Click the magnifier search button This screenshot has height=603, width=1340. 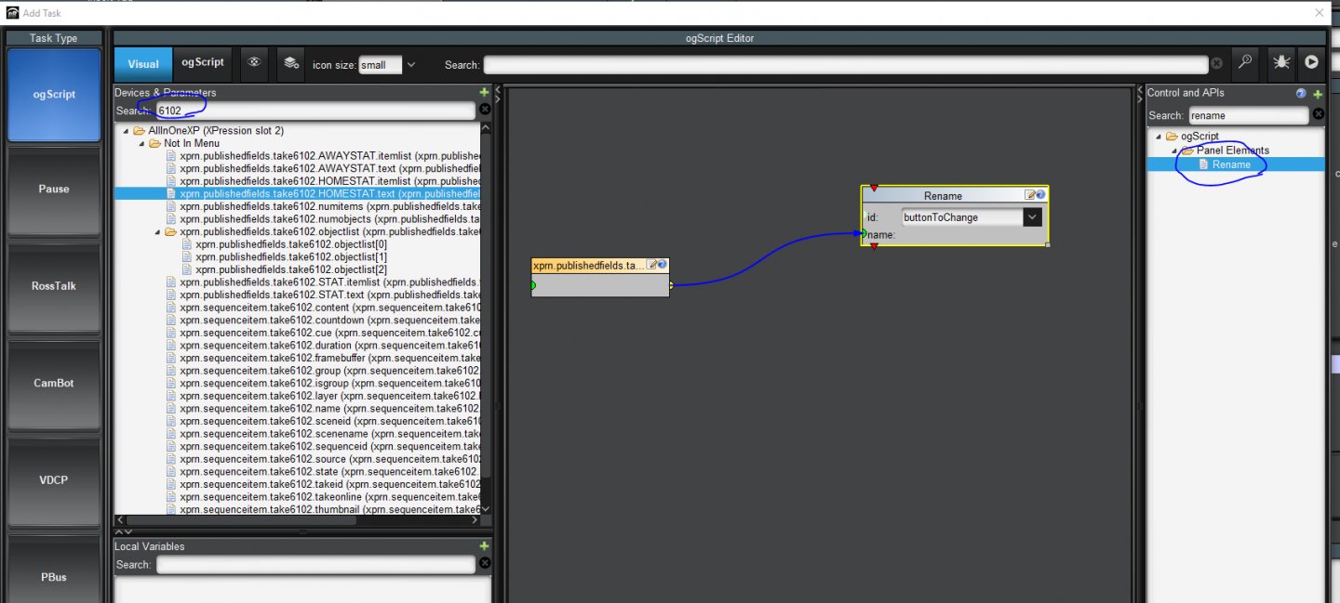pyautogui.click(x=1245, y=62)
